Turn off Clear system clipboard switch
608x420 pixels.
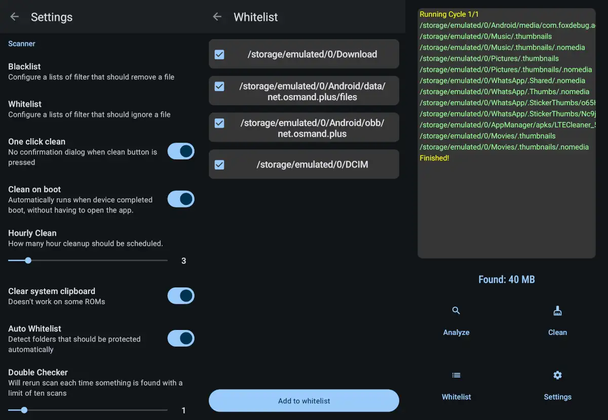tap(181, 296)
